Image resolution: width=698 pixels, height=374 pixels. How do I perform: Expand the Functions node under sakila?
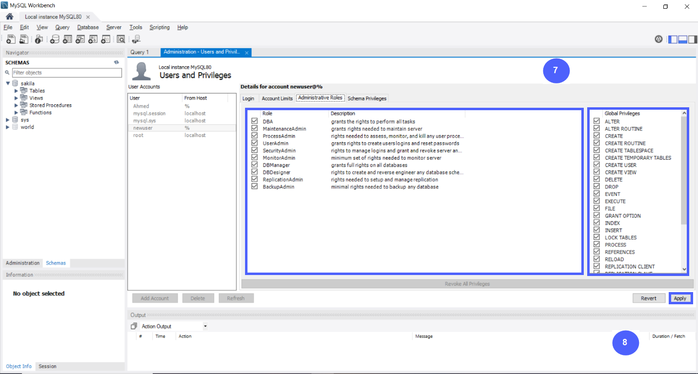(16, 113)
